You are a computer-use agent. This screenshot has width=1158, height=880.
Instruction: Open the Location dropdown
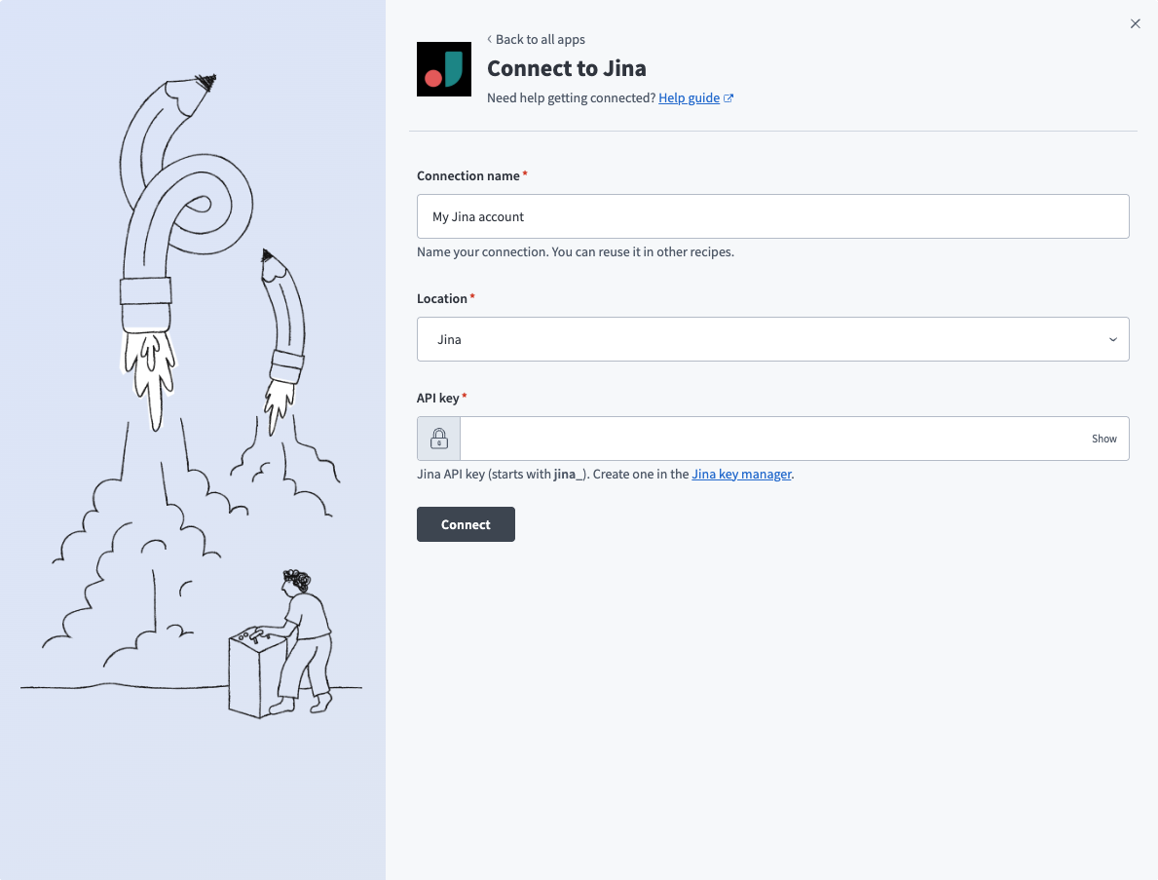772,339
